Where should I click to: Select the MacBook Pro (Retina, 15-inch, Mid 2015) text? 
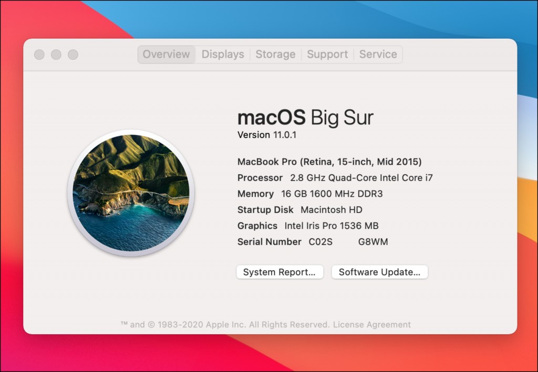[330, 162]
